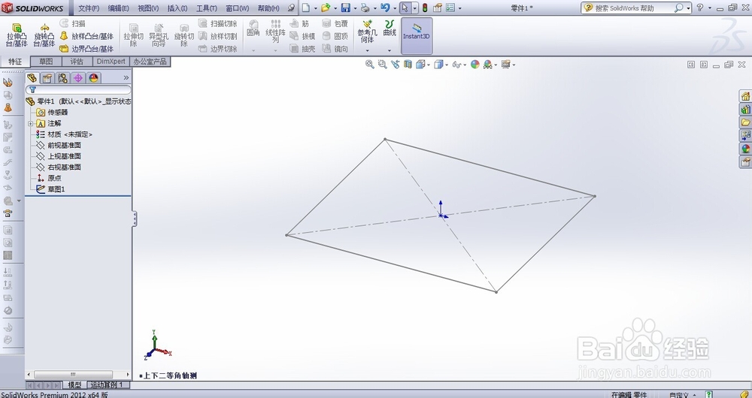Click the Boundary Boss/Base (边界凸台/基体) tool

click(x=86, y=48)
